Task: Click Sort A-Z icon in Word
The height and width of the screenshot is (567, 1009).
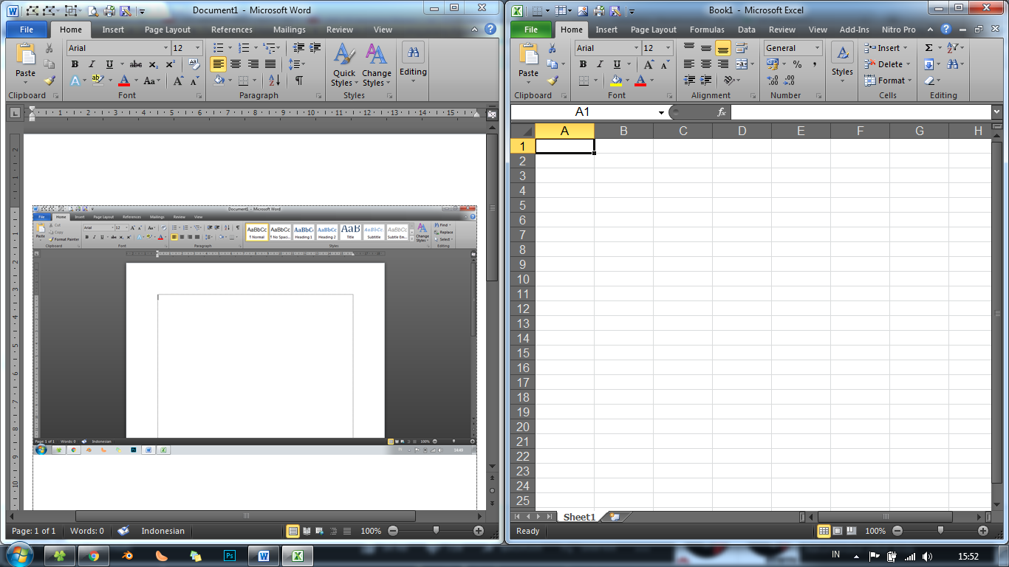Action: point(274,80)
